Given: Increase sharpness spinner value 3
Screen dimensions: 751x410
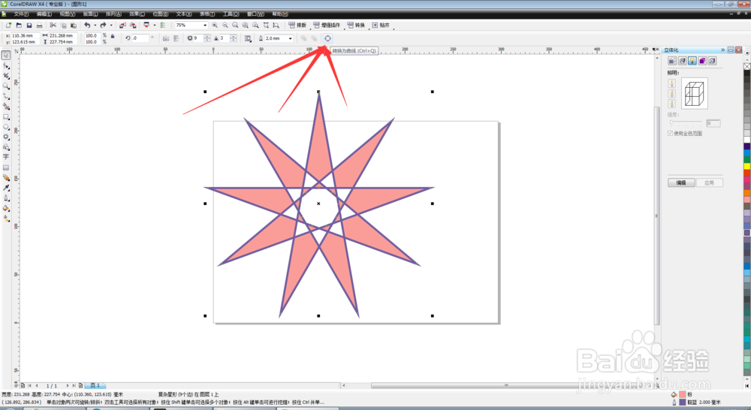Looking at the screenshot, I should [234, 36].
